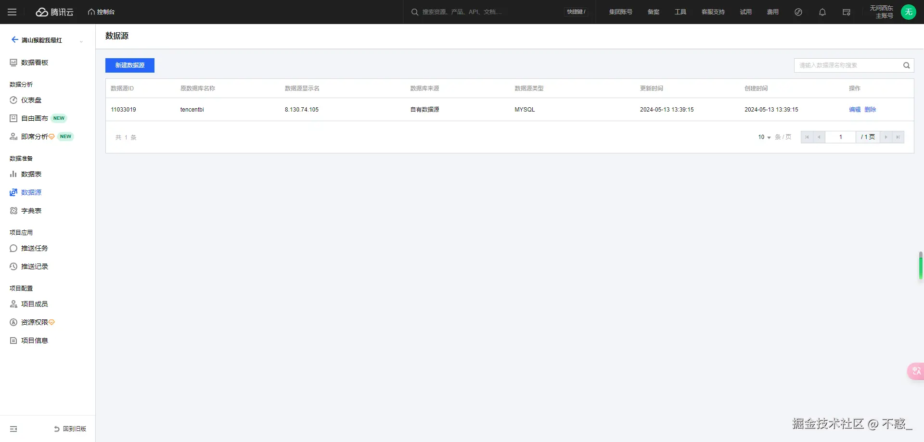The width and height of the screenshot is (924, 442).
Task: Go to last page in pagination
Action: [x=898, y=137]
